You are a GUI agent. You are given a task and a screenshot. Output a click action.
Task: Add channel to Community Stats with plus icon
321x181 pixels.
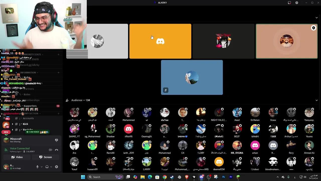pyautogui.click(x=58, y=54)
